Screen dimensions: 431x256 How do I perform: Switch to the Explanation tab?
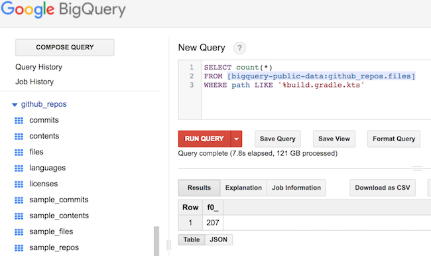coord(243,188)
